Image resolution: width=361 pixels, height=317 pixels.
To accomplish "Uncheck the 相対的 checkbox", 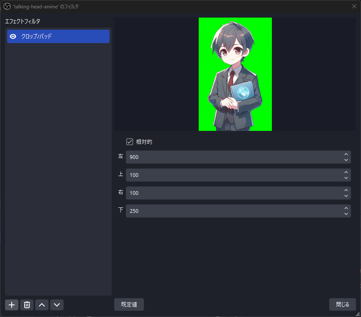I will (130, 142).
